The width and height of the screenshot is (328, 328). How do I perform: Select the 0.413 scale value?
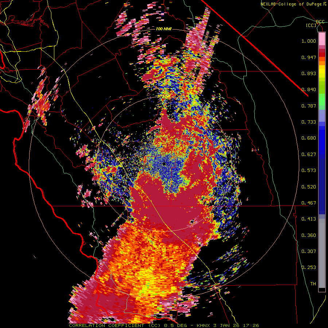coord(309,219)
